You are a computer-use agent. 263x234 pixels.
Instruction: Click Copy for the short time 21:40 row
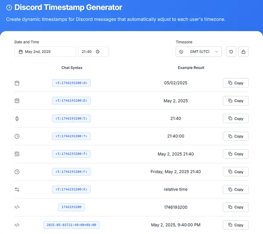[236, 118]
